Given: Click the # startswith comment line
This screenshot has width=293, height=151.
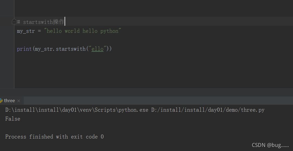Looking at the screenshot, I should coord(41,22).
